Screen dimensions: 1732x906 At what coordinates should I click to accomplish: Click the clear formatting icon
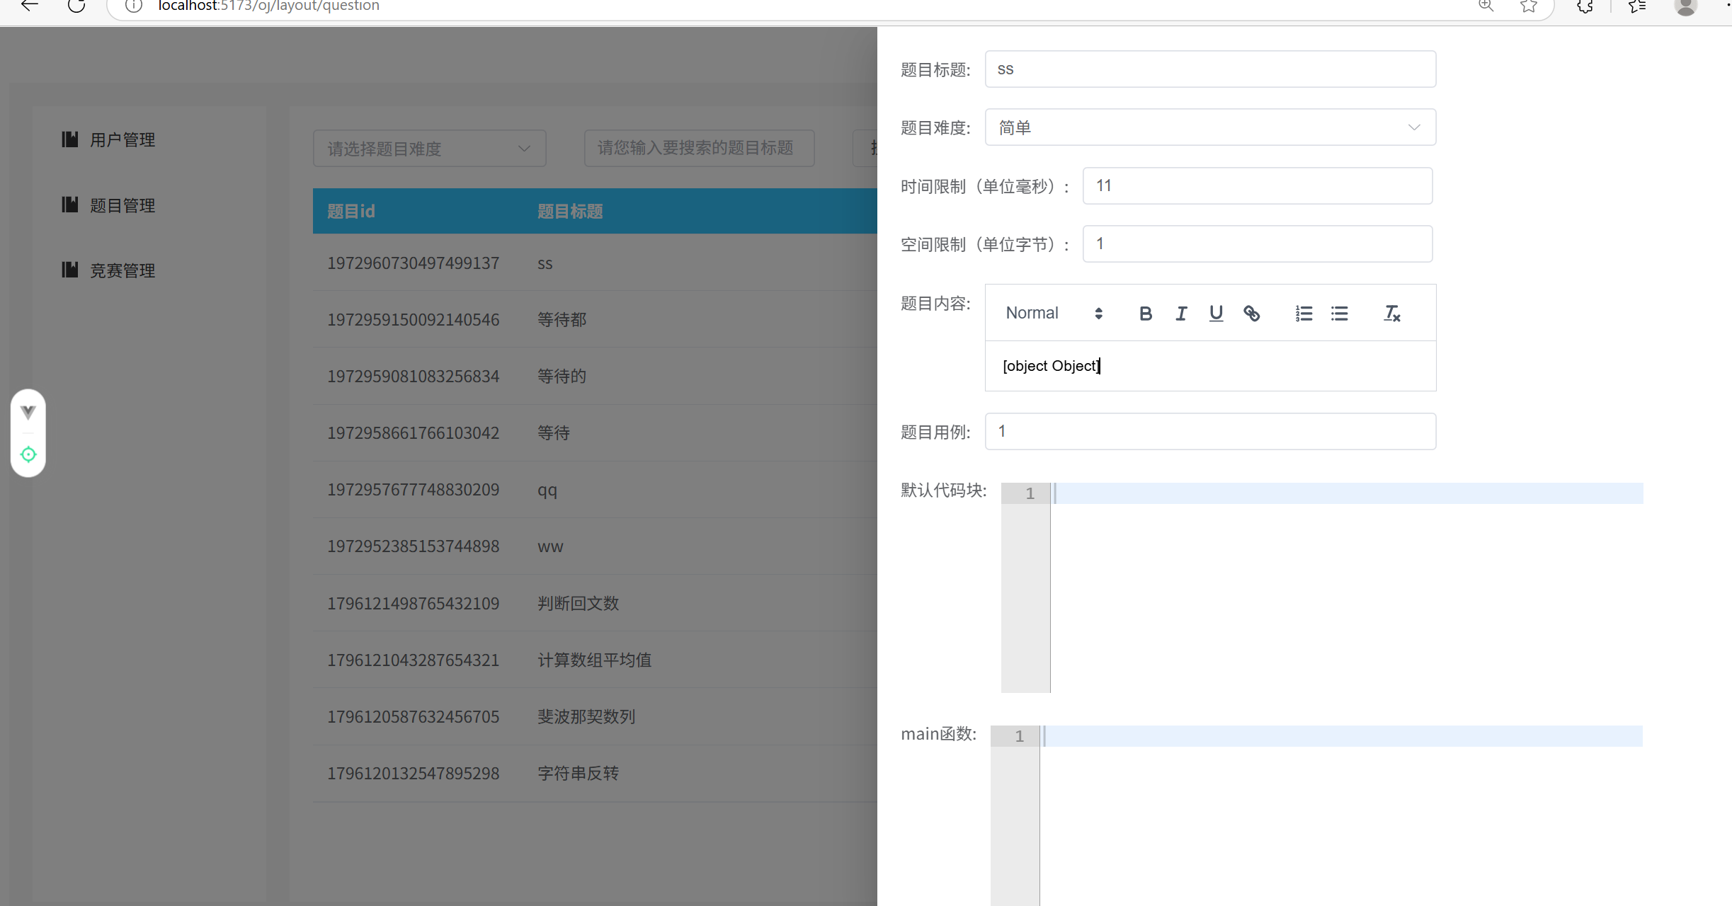1391,314
